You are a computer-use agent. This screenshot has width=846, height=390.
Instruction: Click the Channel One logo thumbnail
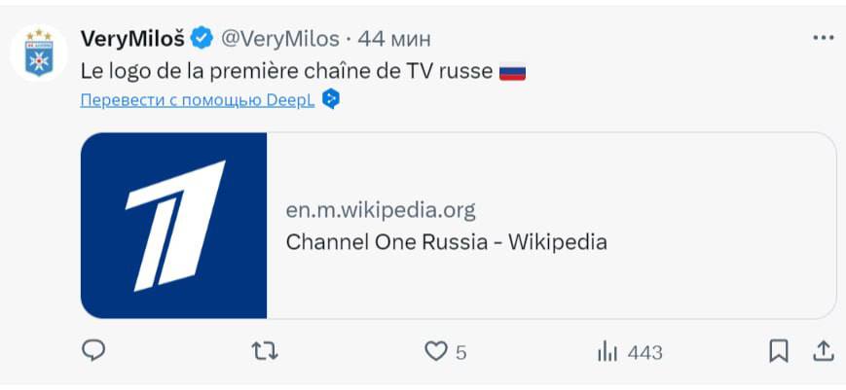(174, 226)
